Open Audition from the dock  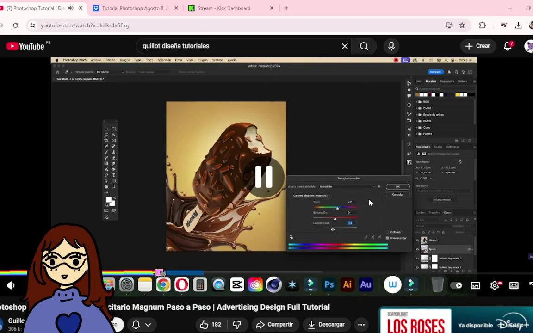[366, 285]
